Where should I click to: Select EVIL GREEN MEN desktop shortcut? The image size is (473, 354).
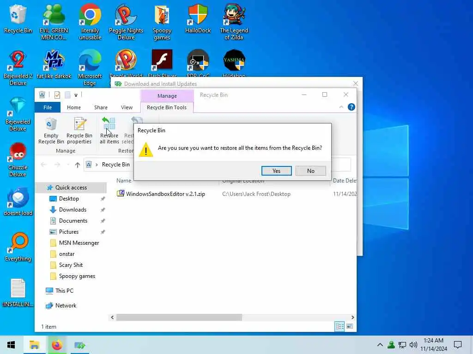point(54,22)
